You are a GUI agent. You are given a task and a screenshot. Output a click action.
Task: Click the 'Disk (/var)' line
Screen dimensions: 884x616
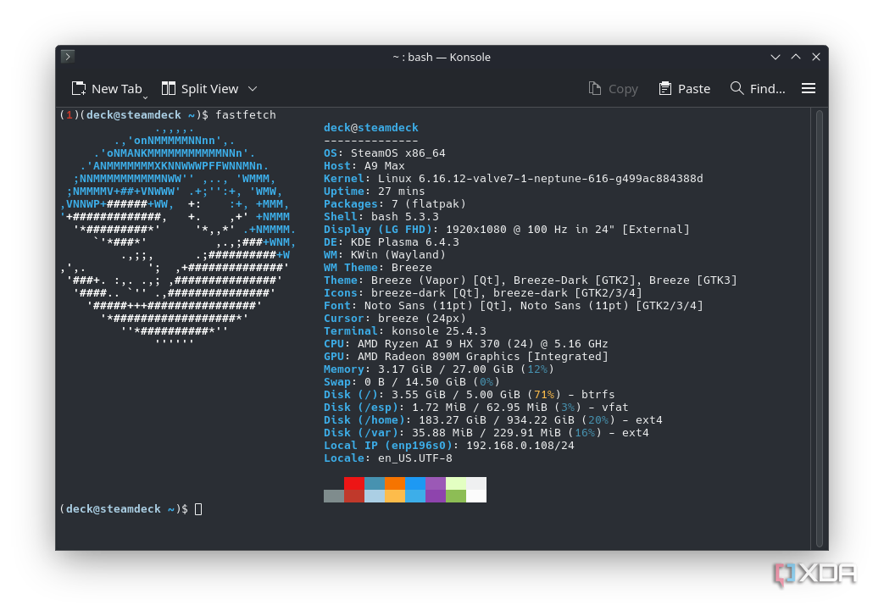pyautogui.click(x=486, y=433)
